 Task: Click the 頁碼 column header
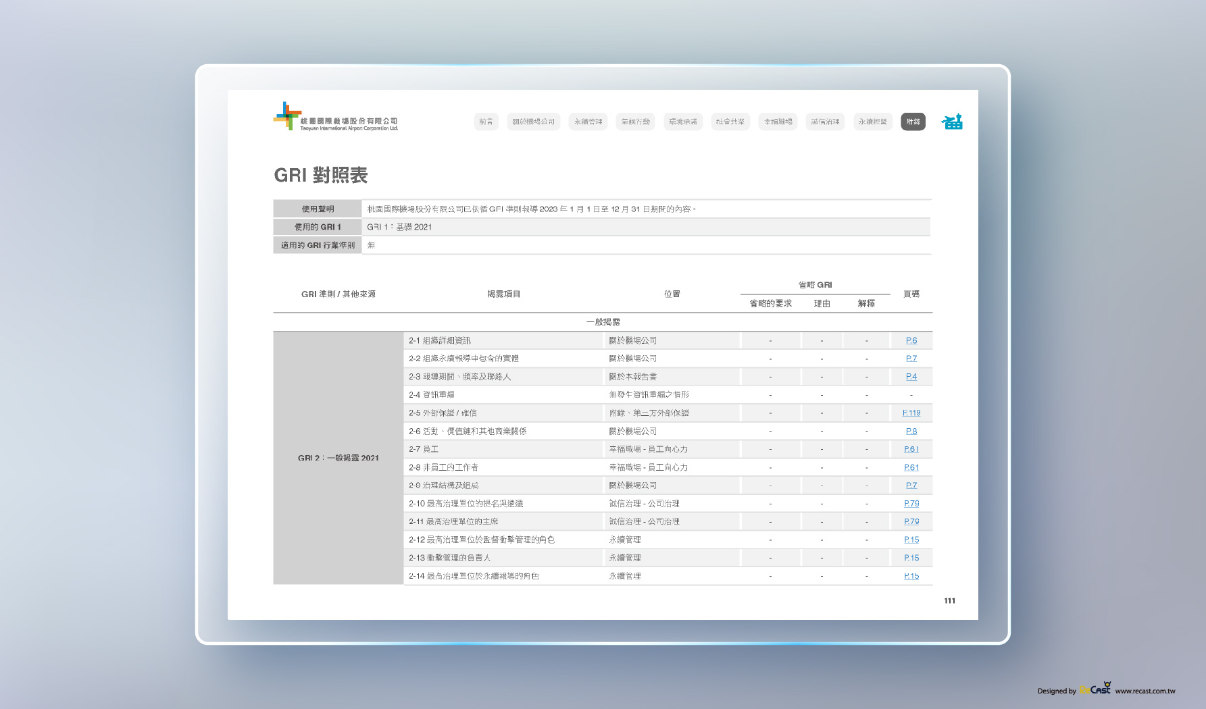coord(911,294)
